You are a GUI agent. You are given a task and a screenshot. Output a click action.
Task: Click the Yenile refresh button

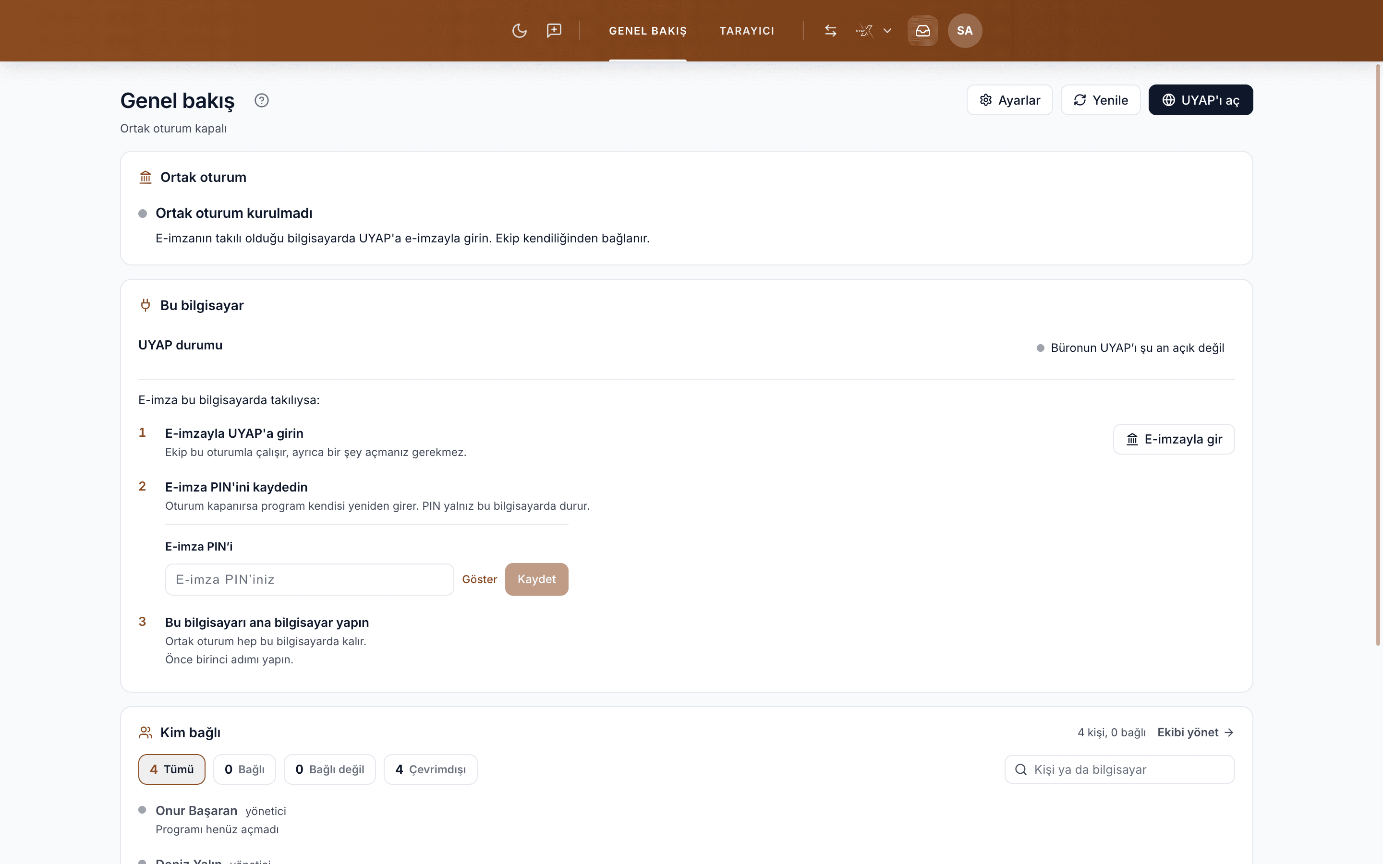[x=1100, y=100]
